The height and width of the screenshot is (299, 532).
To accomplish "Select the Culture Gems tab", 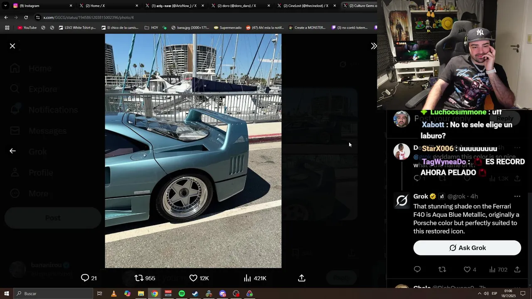I will click(360, 6).
